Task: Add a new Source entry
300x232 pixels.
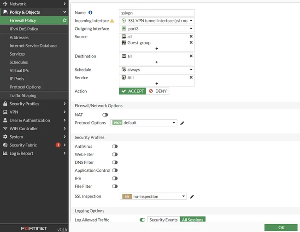Action: tap(157, 48)
